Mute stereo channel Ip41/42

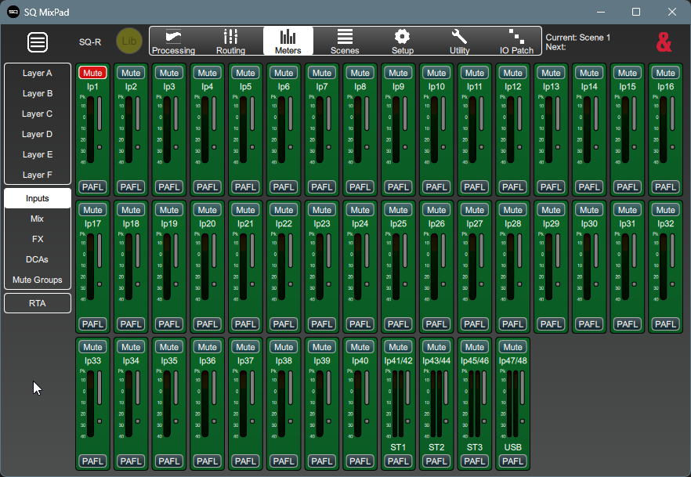(398, 347)
